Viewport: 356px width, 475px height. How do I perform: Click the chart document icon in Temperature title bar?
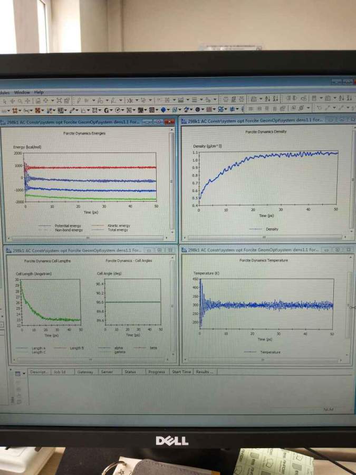(184, 250)
